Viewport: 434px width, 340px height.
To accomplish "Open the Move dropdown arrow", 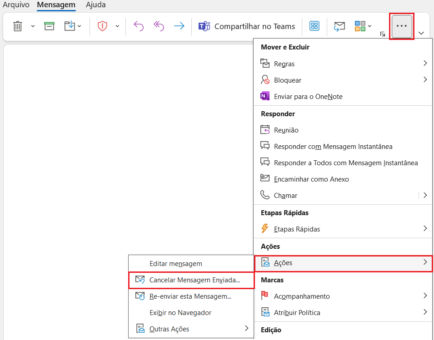I will (x=80, y=26).
